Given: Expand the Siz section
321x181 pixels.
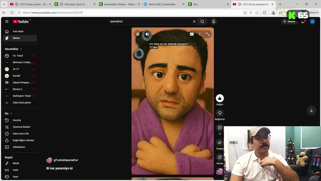Looking at the screenshot, I should click(x=8, y=114).
